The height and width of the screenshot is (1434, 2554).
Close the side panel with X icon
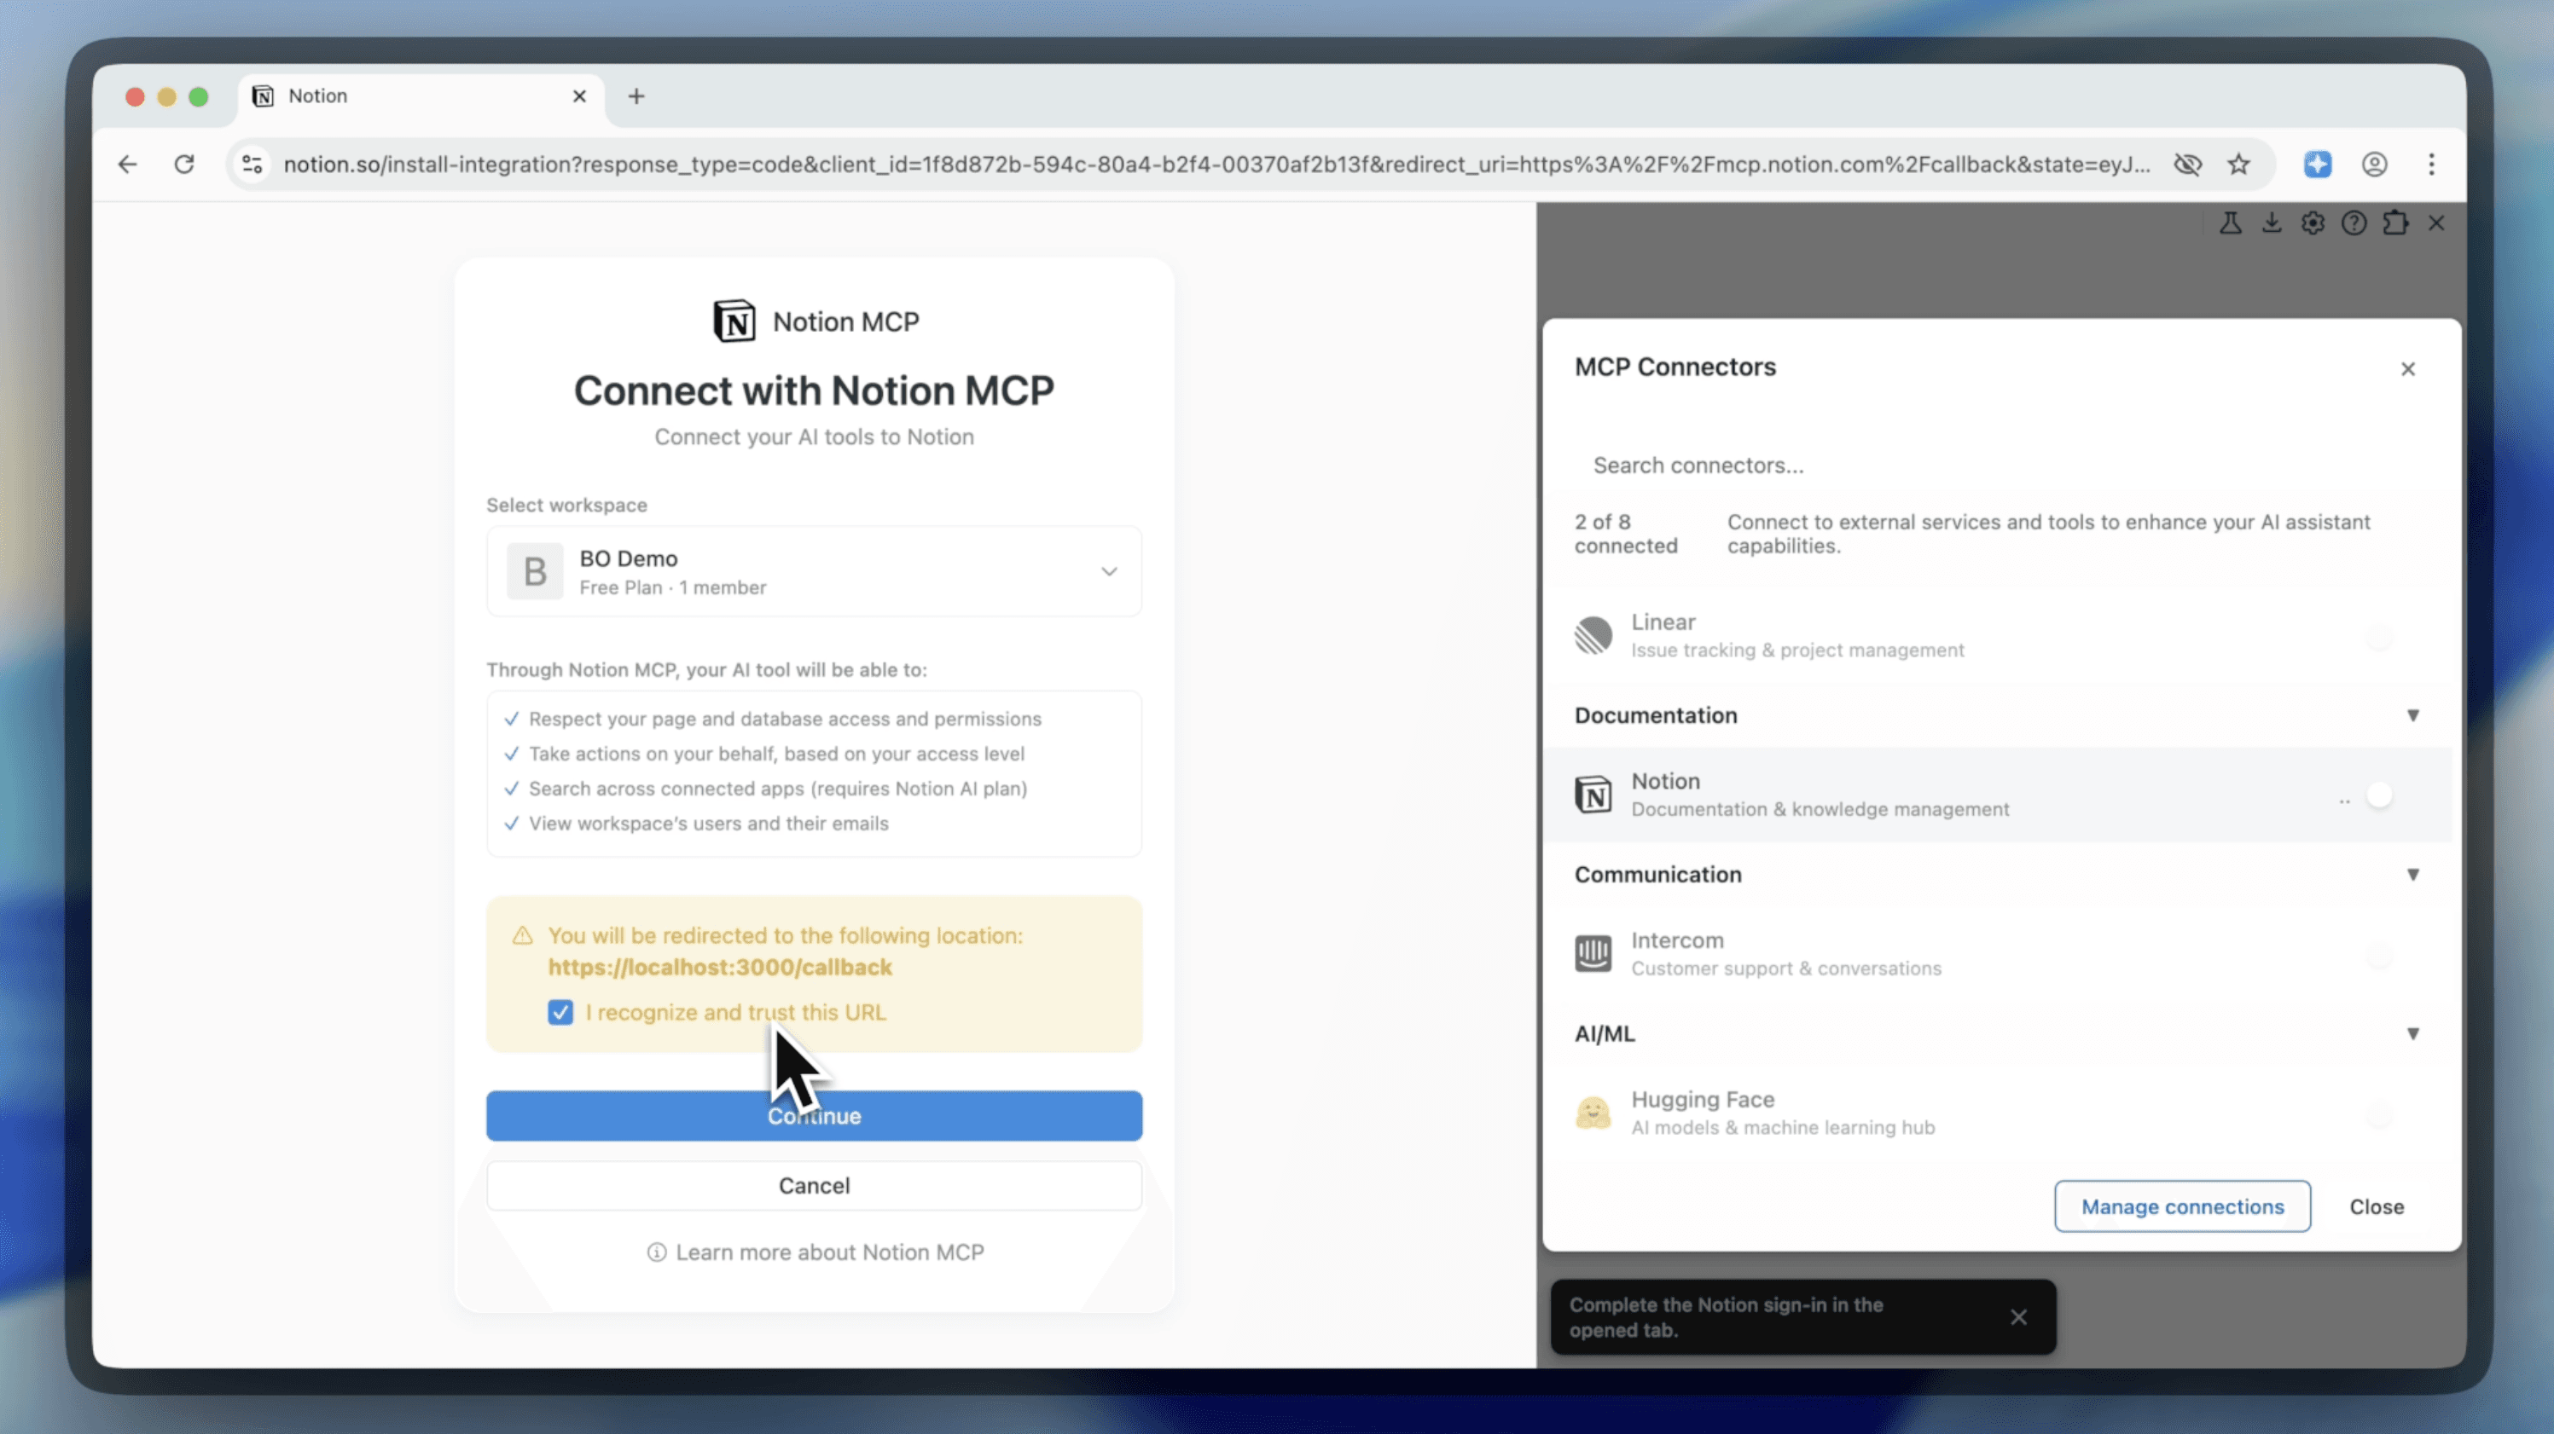coord(2436,223)
